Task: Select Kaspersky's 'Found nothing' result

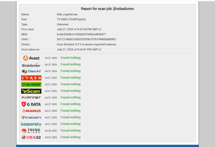Action: pos(71,124)
